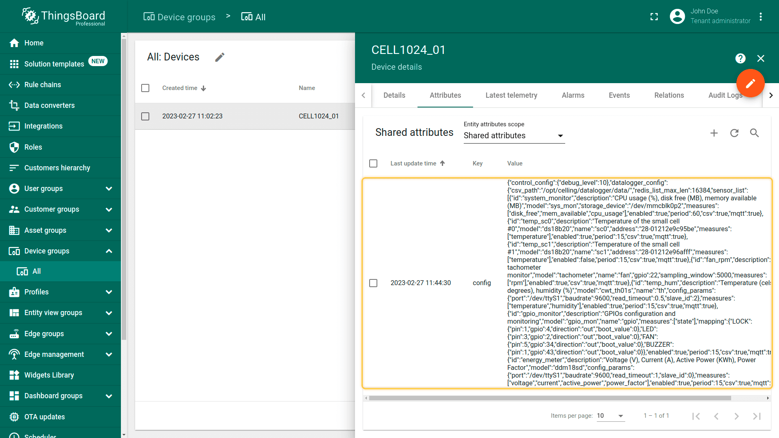Image resolution: width=779 pixels, height=438 pixels.
Task: Refresh the shared attributes list
Action: point(734,133)
